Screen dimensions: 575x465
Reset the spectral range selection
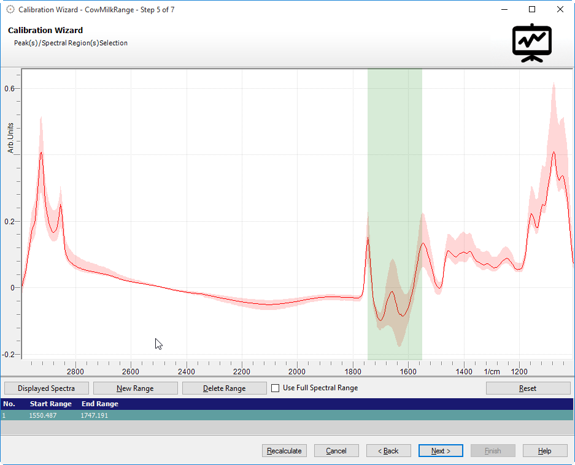pos(528,388)
